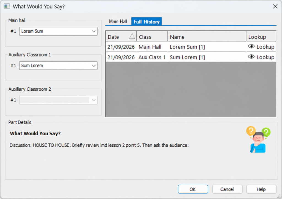Image resolution: width=282 pixels, height=199 pixels.
Task: Click 21/09/2026 date in Main Hall row
Action: (x=121, y=47)
